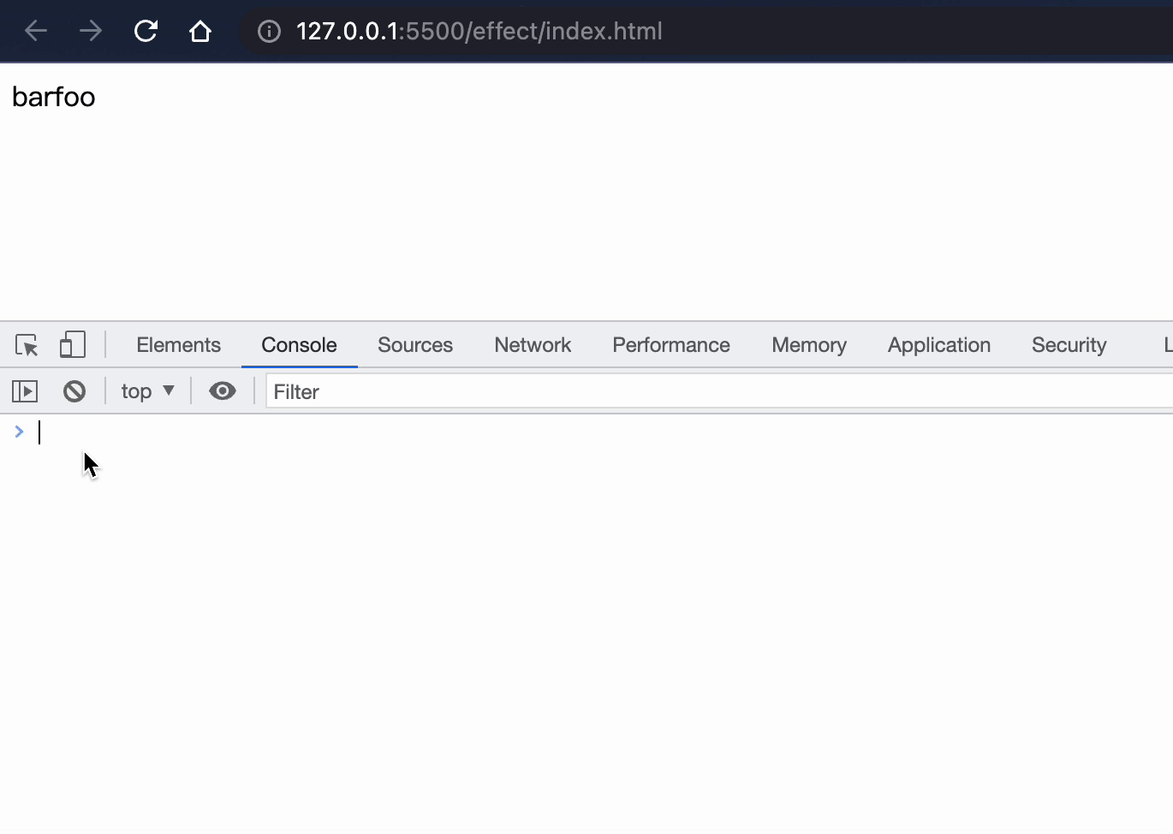Open the Performance panel
Screen dimensions: 1173x834
[x=671, y=344]
